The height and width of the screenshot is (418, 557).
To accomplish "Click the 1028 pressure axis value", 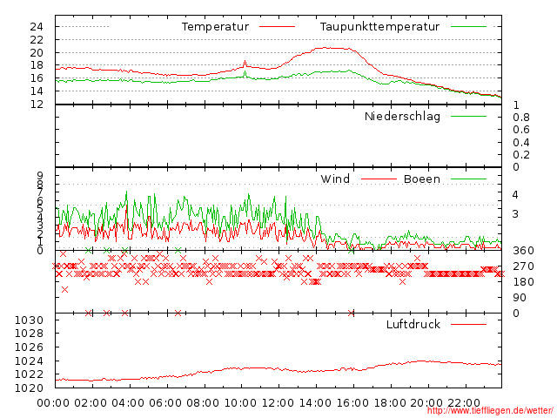I will (29, 334).
